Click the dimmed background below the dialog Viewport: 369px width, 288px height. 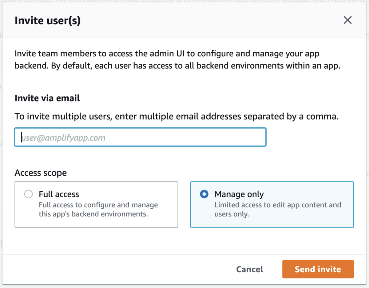tap(184, 286)
